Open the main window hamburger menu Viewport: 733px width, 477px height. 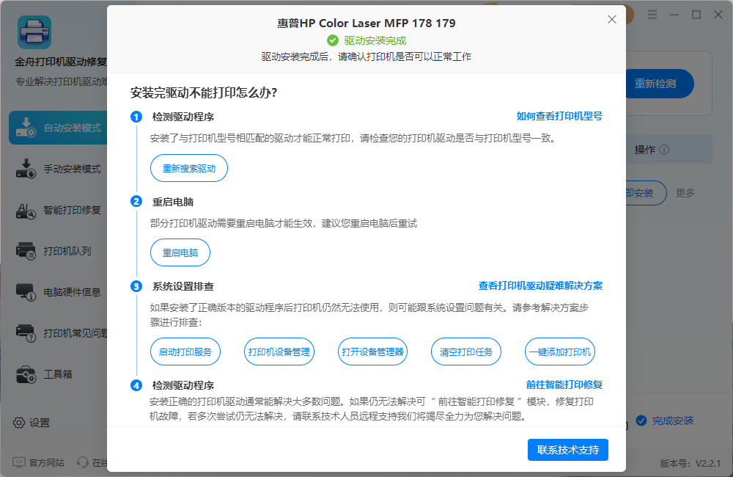652,15
